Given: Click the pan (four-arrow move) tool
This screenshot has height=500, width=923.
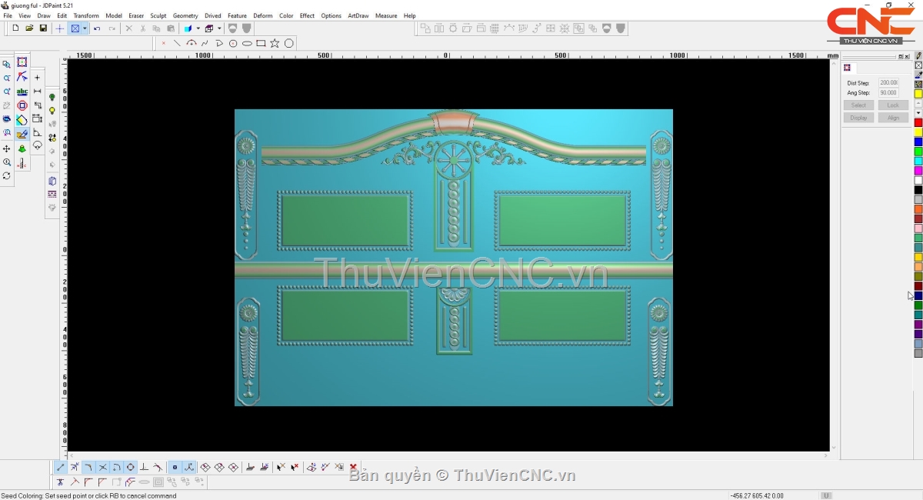Looking at the screenshot, I should [7, 148].
